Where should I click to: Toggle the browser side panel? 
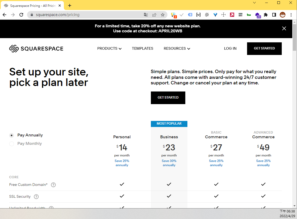[274, 15]
